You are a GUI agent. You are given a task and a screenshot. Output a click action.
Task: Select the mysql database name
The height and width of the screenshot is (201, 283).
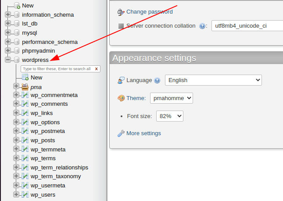[29, 33]
